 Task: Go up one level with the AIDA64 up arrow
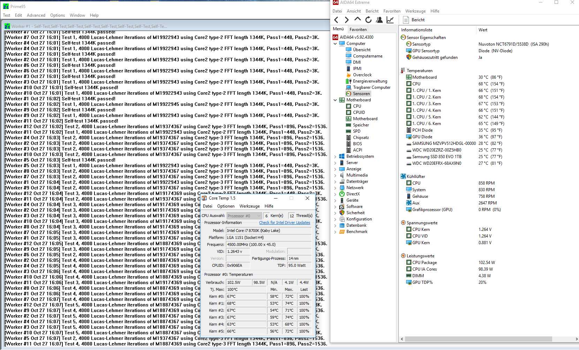(x=357, y=20)
